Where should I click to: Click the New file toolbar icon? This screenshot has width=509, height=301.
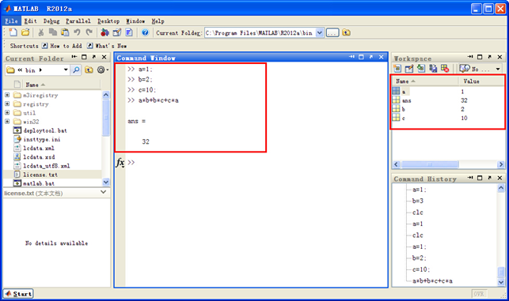(x=13, y=32)
